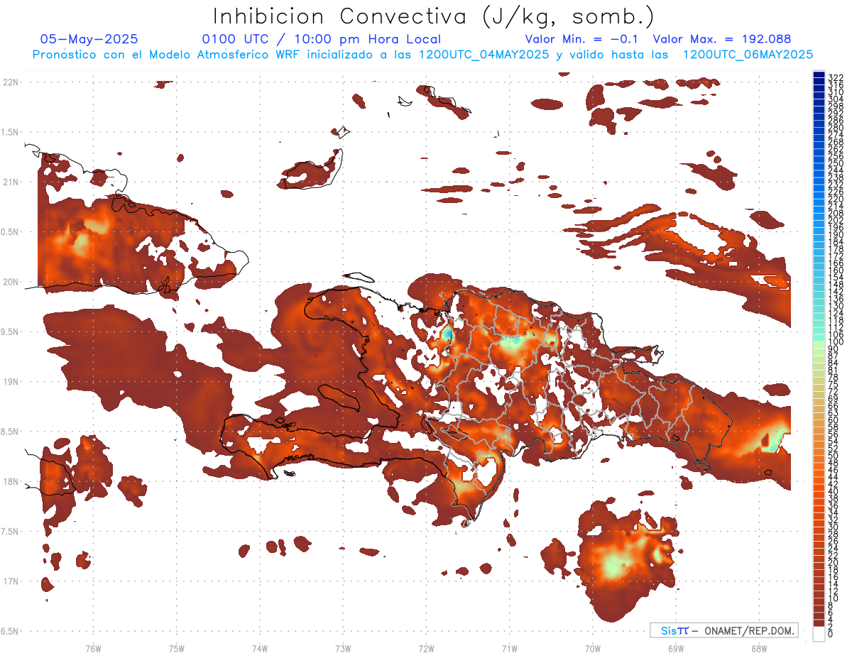The width and height of the screenshot is (852, 658).
Task: Click the "7.5N" latitude label
Action: click(10, 532)
